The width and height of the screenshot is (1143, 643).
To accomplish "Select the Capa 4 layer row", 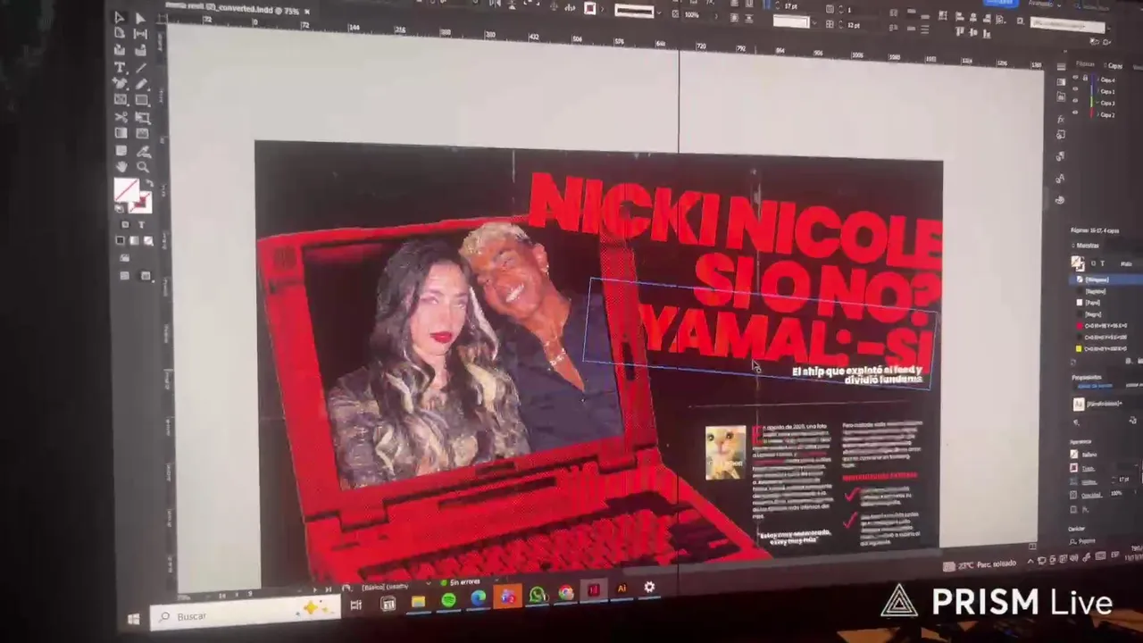I will coord(1108,79).
